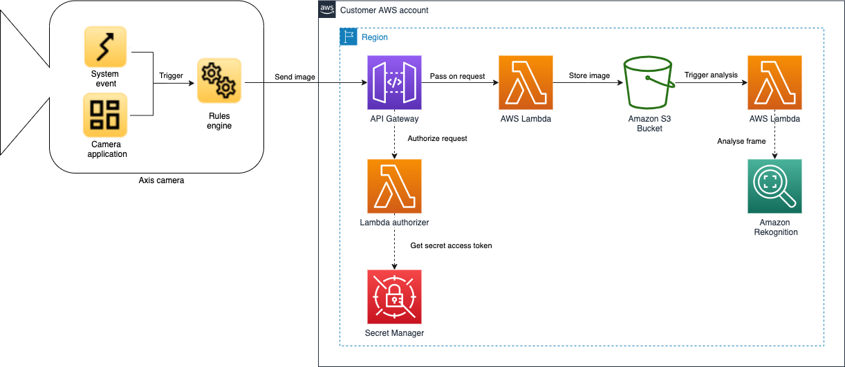Click the 'Store image' label

tap(589, 75)
